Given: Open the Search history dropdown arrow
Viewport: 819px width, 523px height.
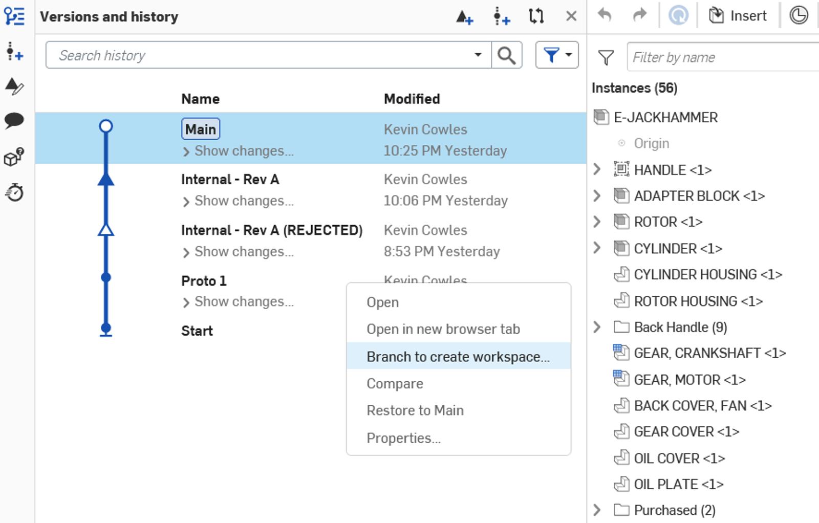Looking at the screenshot, I should pyautogui.click(x=478, y=55).
